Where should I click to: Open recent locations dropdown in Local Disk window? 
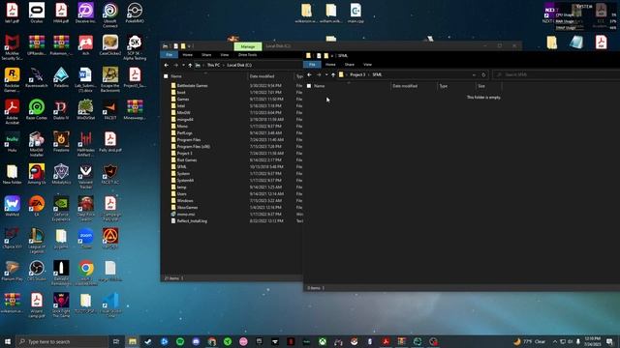[x=183, y=65]
